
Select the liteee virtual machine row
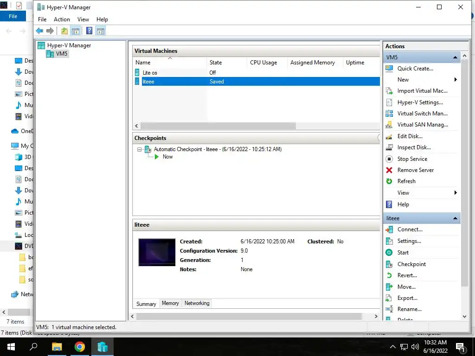click(257, 82)
